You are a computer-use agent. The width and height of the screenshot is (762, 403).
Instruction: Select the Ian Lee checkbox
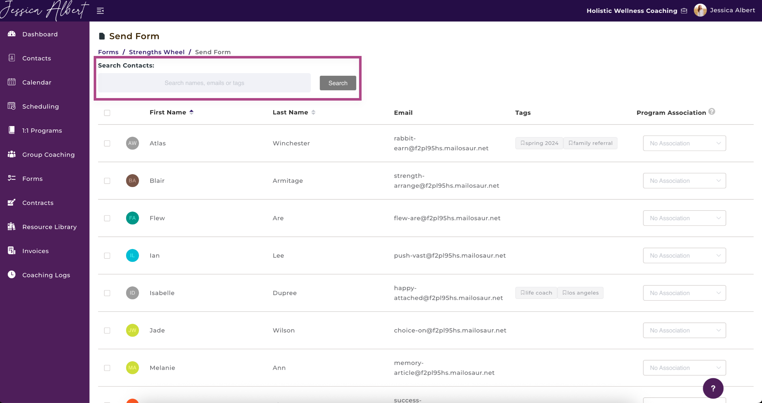[x=107, y=256]
